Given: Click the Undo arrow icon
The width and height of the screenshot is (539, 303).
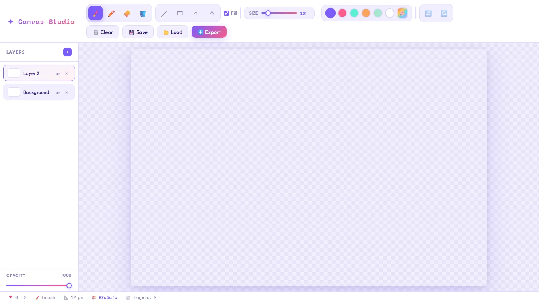Looking at the screenshot, I should 428,13.
